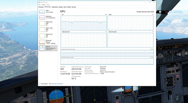This screenshot has width=188, height=103.
Task: Switch to the Performance tab
Action: (48, 7)
